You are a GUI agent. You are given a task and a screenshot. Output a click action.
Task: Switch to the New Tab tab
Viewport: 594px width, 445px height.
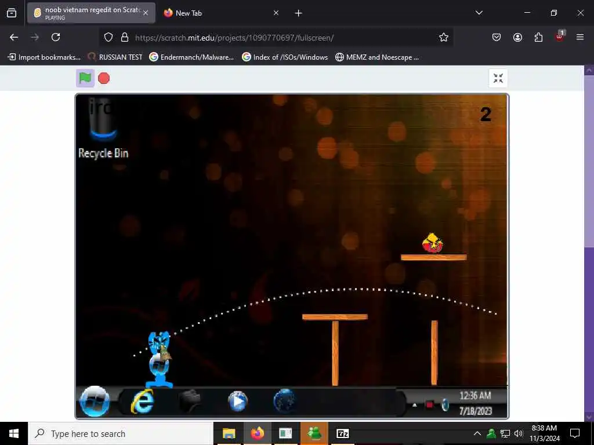tap(221, 13)
